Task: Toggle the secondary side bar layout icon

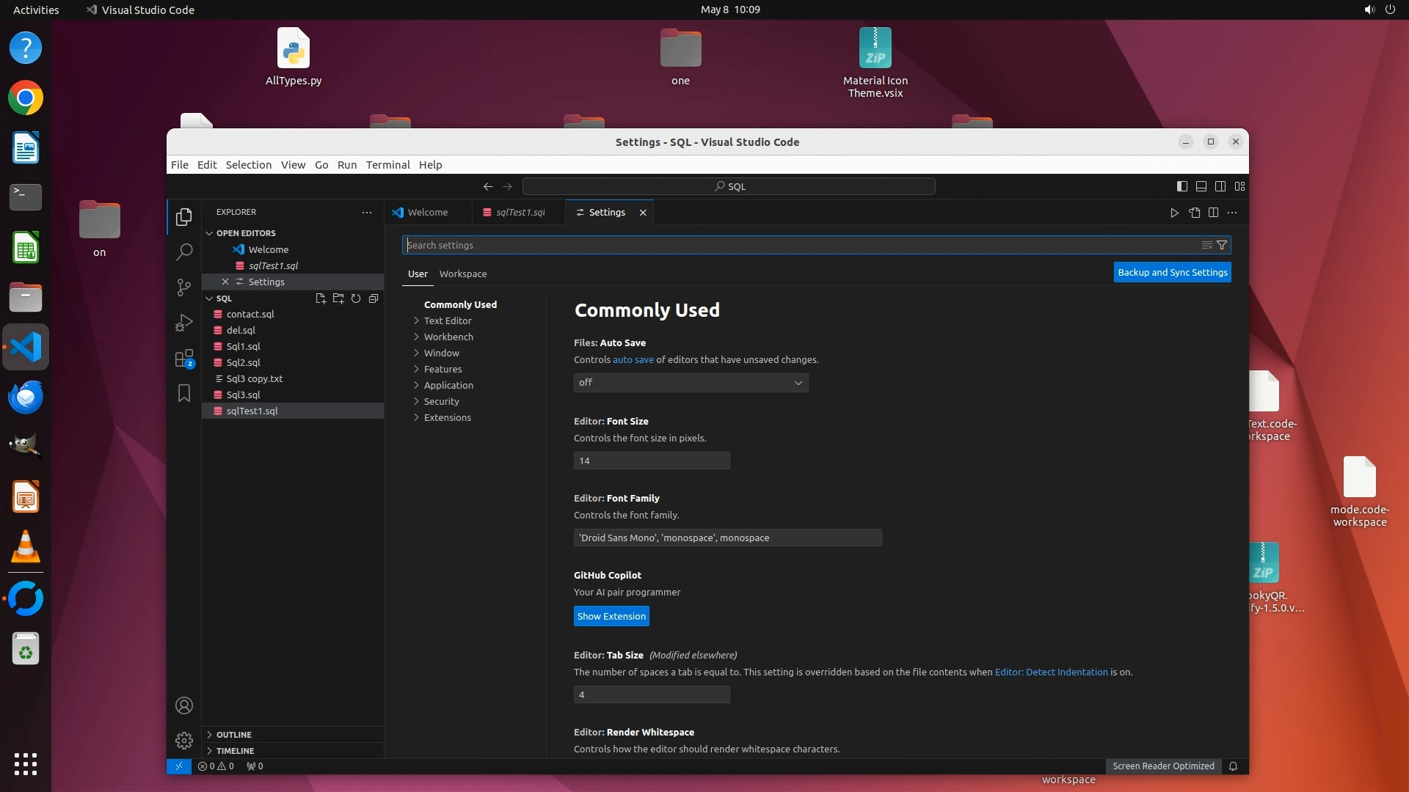Action: [1220, 186]
